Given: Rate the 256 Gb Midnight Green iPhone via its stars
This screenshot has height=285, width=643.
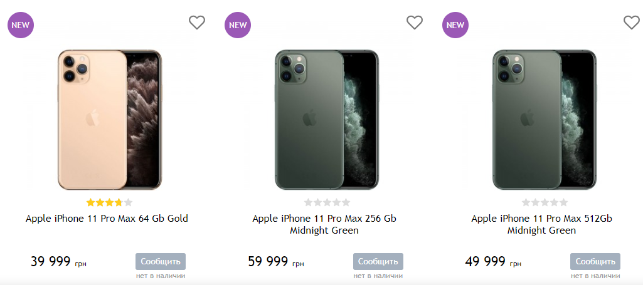Looking at the screenshot, I should [x=327, y=202].
